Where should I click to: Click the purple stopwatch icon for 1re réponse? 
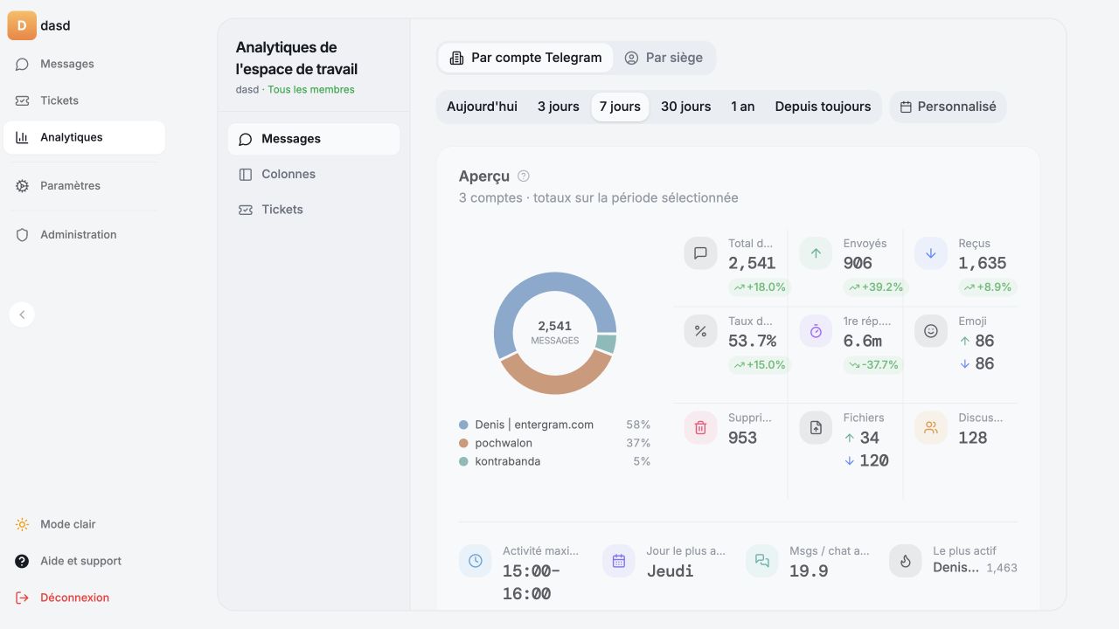tap(816, 331)
